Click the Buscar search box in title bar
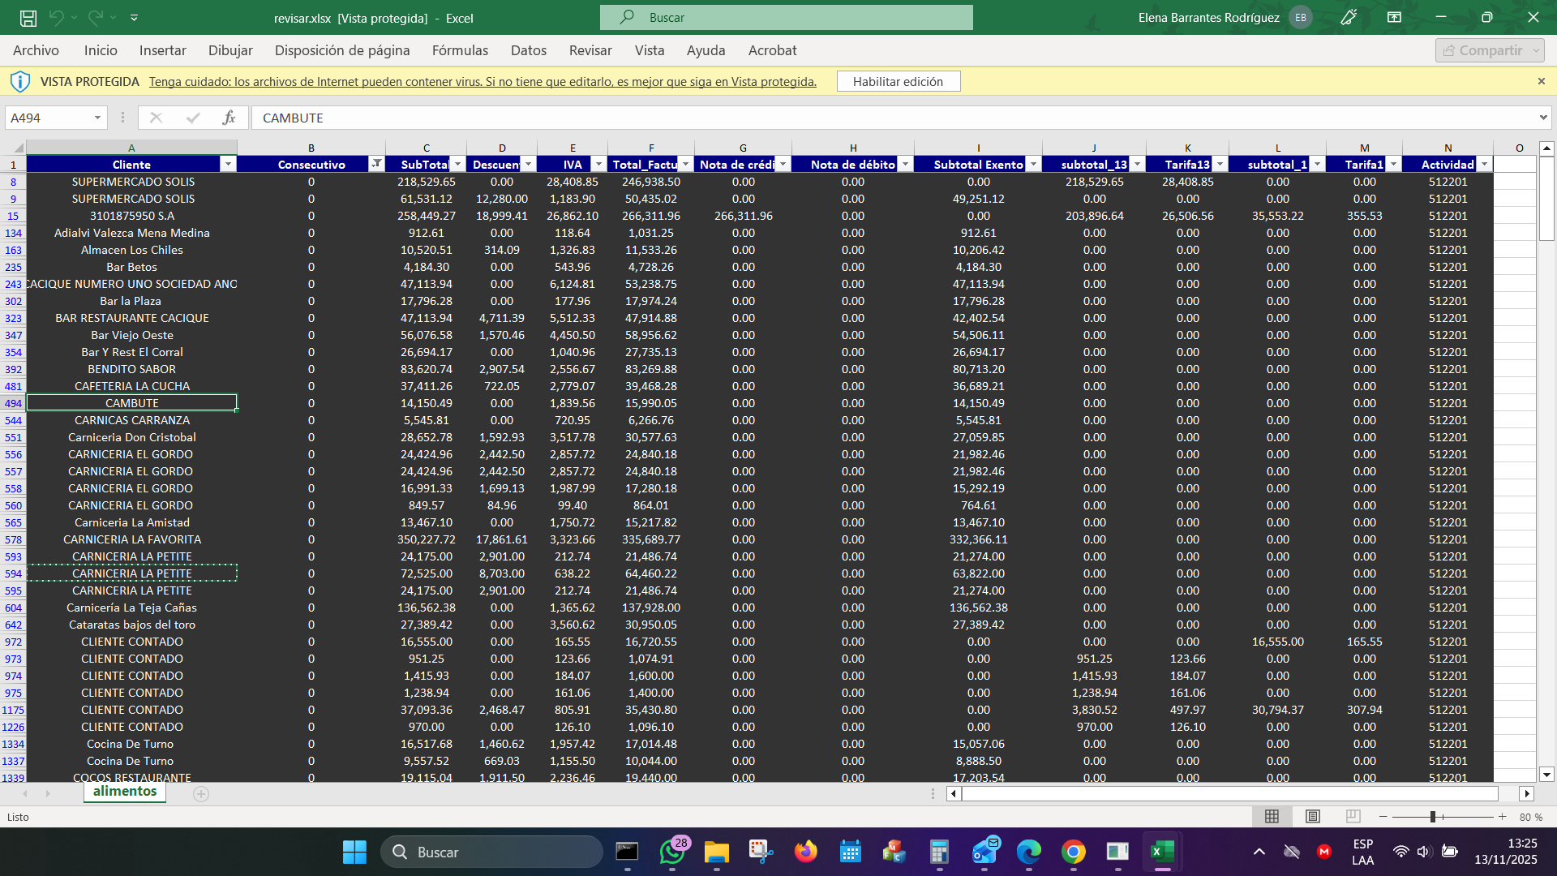Viewport: 1557px width, 876px height. click(x=786, y=17)
